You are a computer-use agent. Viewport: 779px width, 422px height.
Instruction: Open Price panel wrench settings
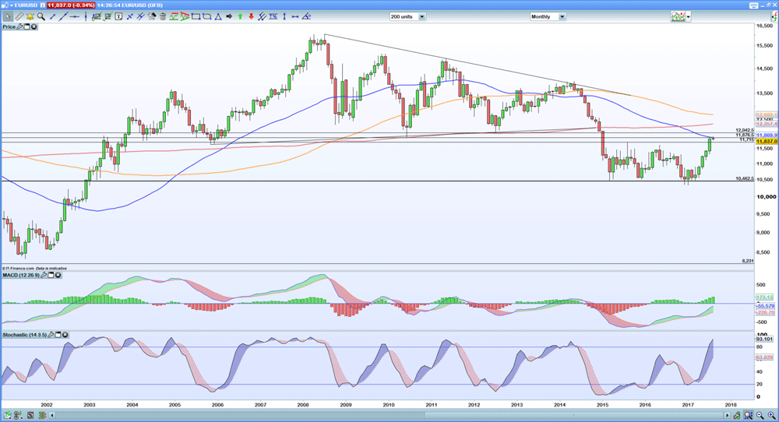(19, 26)
